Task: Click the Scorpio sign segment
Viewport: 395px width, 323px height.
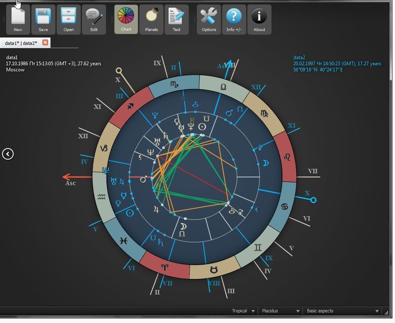Action: point(174,85)
